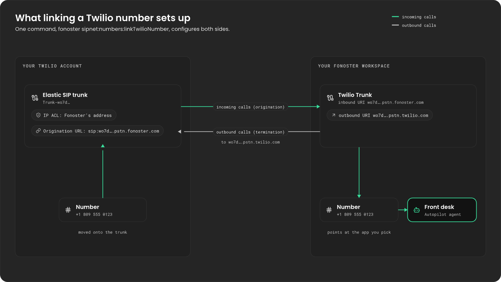Click the green incoming calls legend line

[x=395, y=17]
